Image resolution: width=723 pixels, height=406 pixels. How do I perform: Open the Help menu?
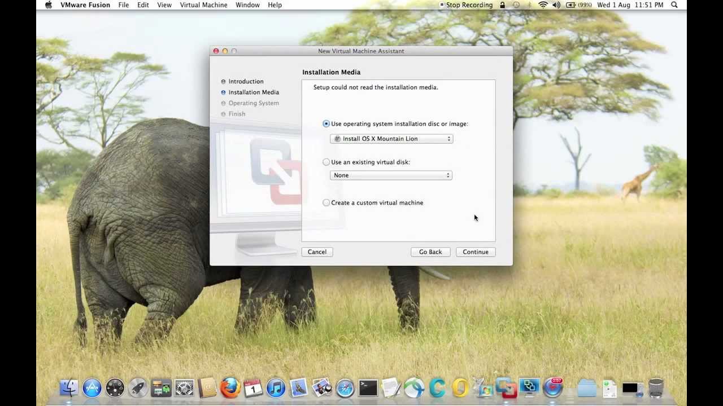pos(275,5)
